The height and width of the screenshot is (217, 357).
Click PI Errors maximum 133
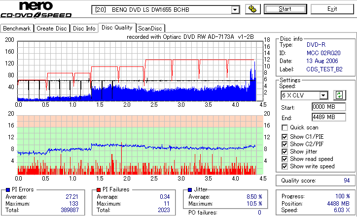click(74, 204)
